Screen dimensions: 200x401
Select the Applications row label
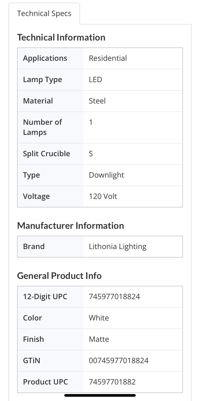click(45, 58)
